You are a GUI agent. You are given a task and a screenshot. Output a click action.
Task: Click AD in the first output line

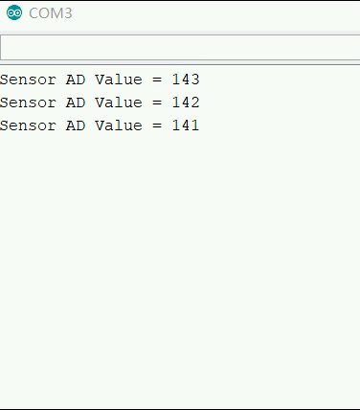click(76, 80)
